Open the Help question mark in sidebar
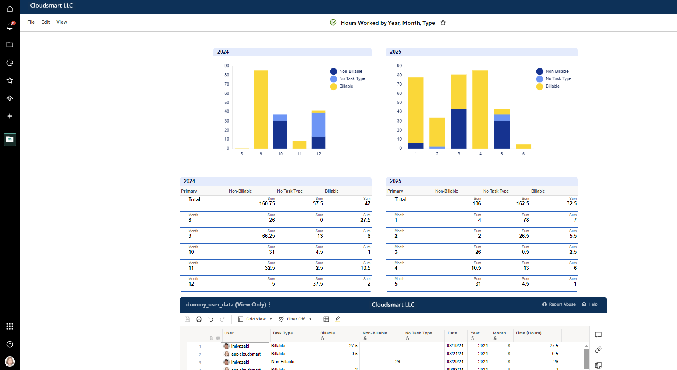This screenshot has width=677, height=370. click(x=10, y=344)
